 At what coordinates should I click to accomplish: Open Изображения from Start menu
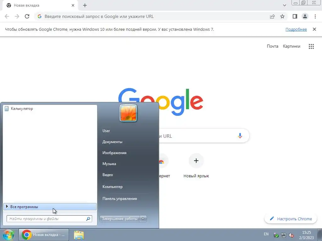point(114,153)
